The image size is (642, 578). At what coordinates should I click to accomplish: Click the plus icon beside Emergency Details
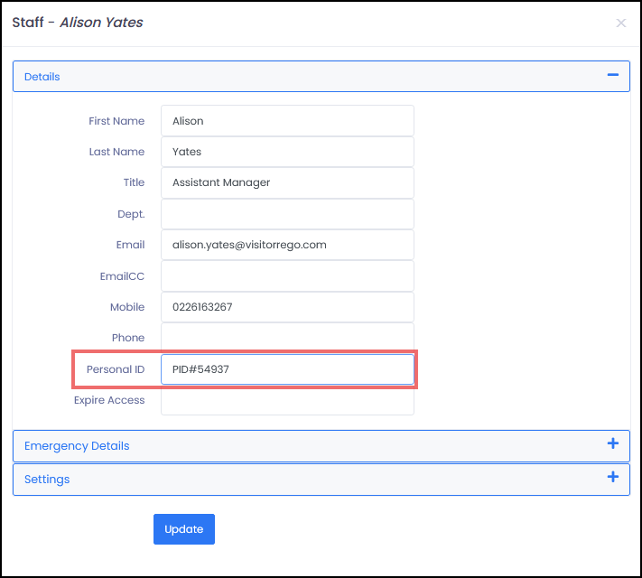pos(613,444)
